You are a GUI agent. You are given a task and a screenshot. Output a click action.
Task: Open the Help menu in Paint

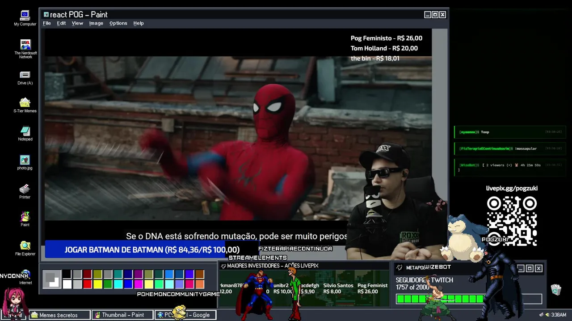click(139, 23)
